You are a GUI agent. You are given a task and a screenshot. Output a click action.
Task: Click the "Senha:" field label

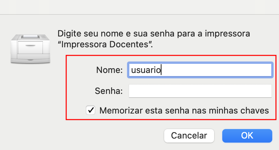click(x=109, y=91)
